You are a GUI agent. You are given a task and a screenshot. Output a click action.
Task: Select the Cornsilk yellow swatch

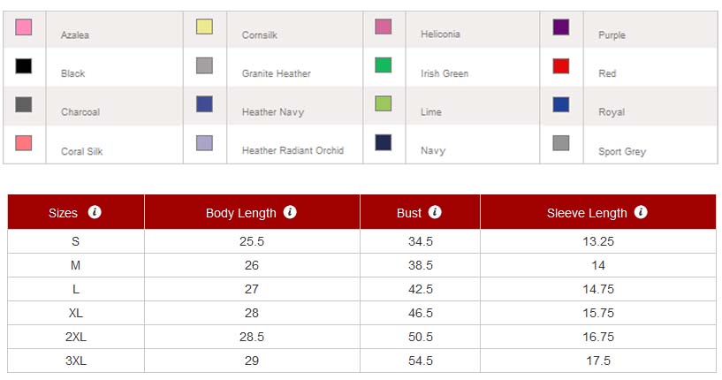204,27
